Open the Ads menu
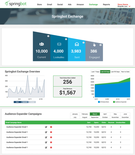 tap(69, 4)
